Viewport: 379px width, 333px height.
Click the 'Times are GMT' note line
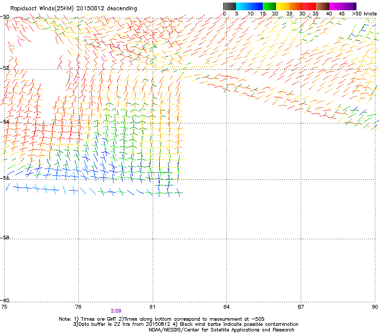[x=162, y=319]
